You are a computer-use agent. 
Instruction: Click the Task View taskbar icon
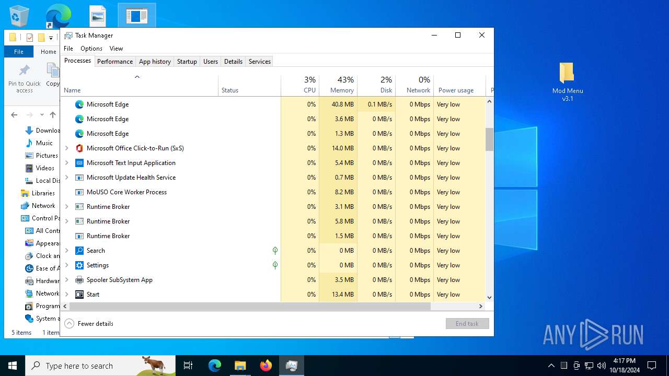point(188,366)
